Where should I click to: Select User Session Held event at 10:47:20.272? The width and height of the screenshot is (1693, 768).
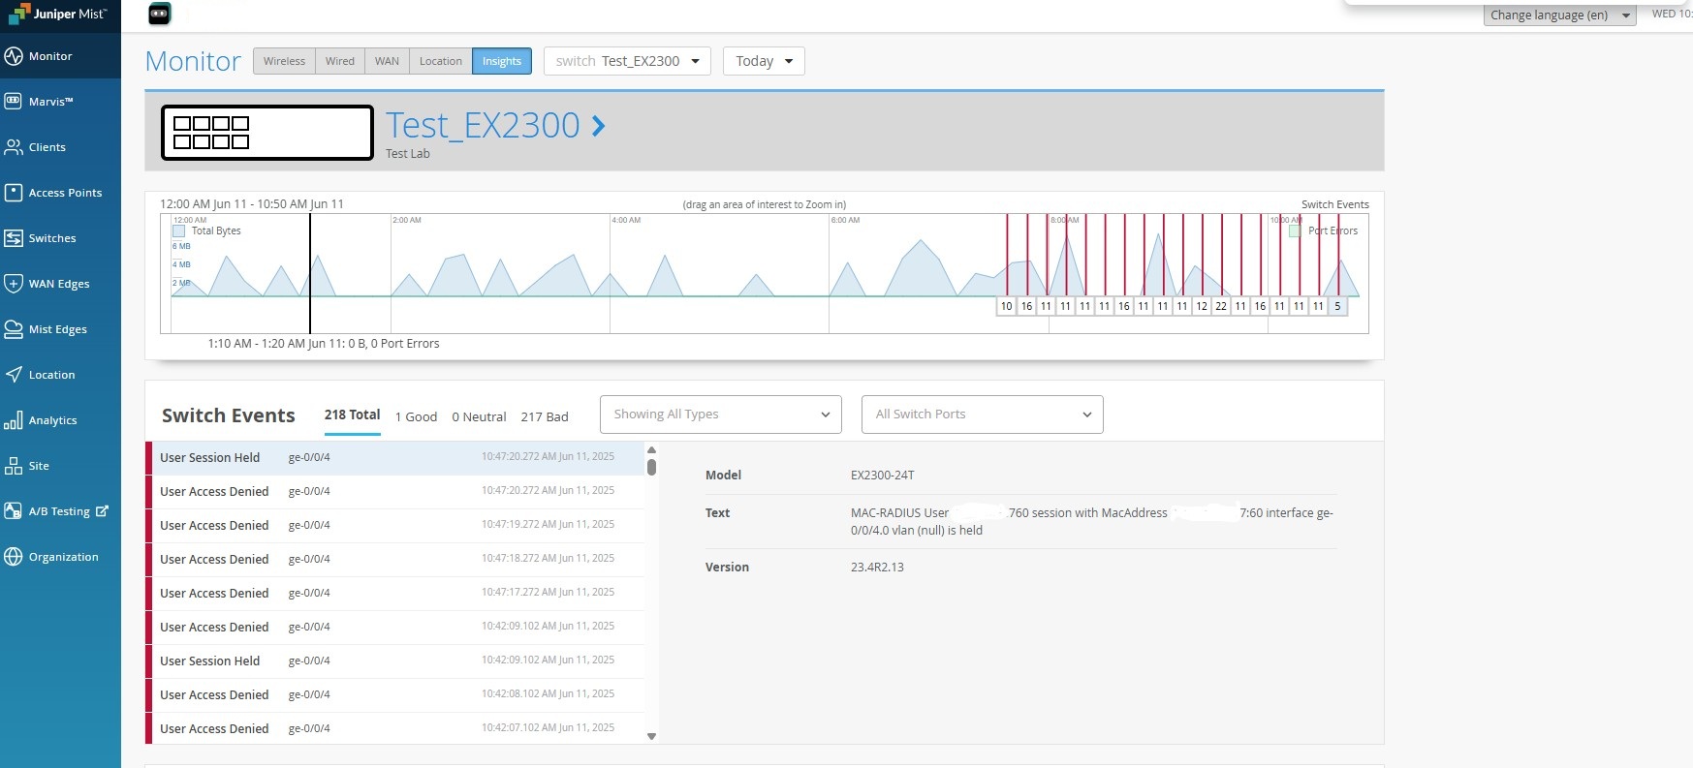(x=395, y=458)
